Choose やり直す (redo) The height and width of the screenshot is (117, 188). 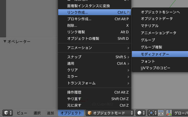[95, 99]
